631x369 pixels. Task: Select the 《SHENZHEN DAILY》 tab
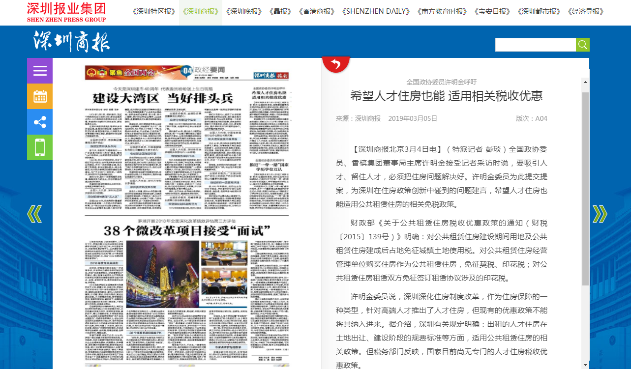(376, 12)
